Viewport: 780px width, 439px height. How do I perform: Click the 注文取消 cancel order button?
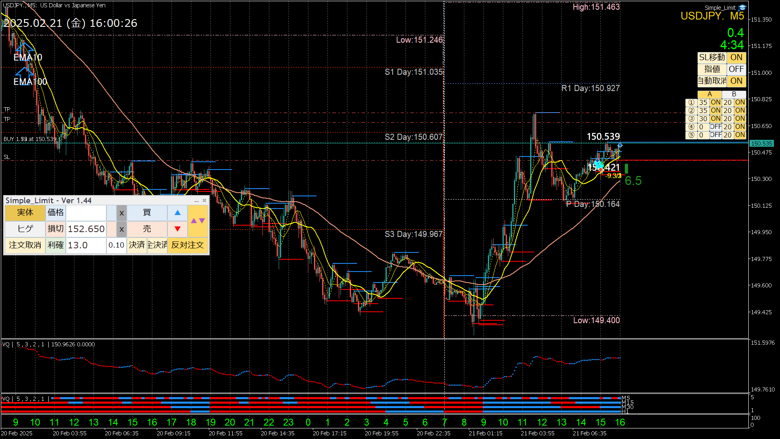point(25,245)
